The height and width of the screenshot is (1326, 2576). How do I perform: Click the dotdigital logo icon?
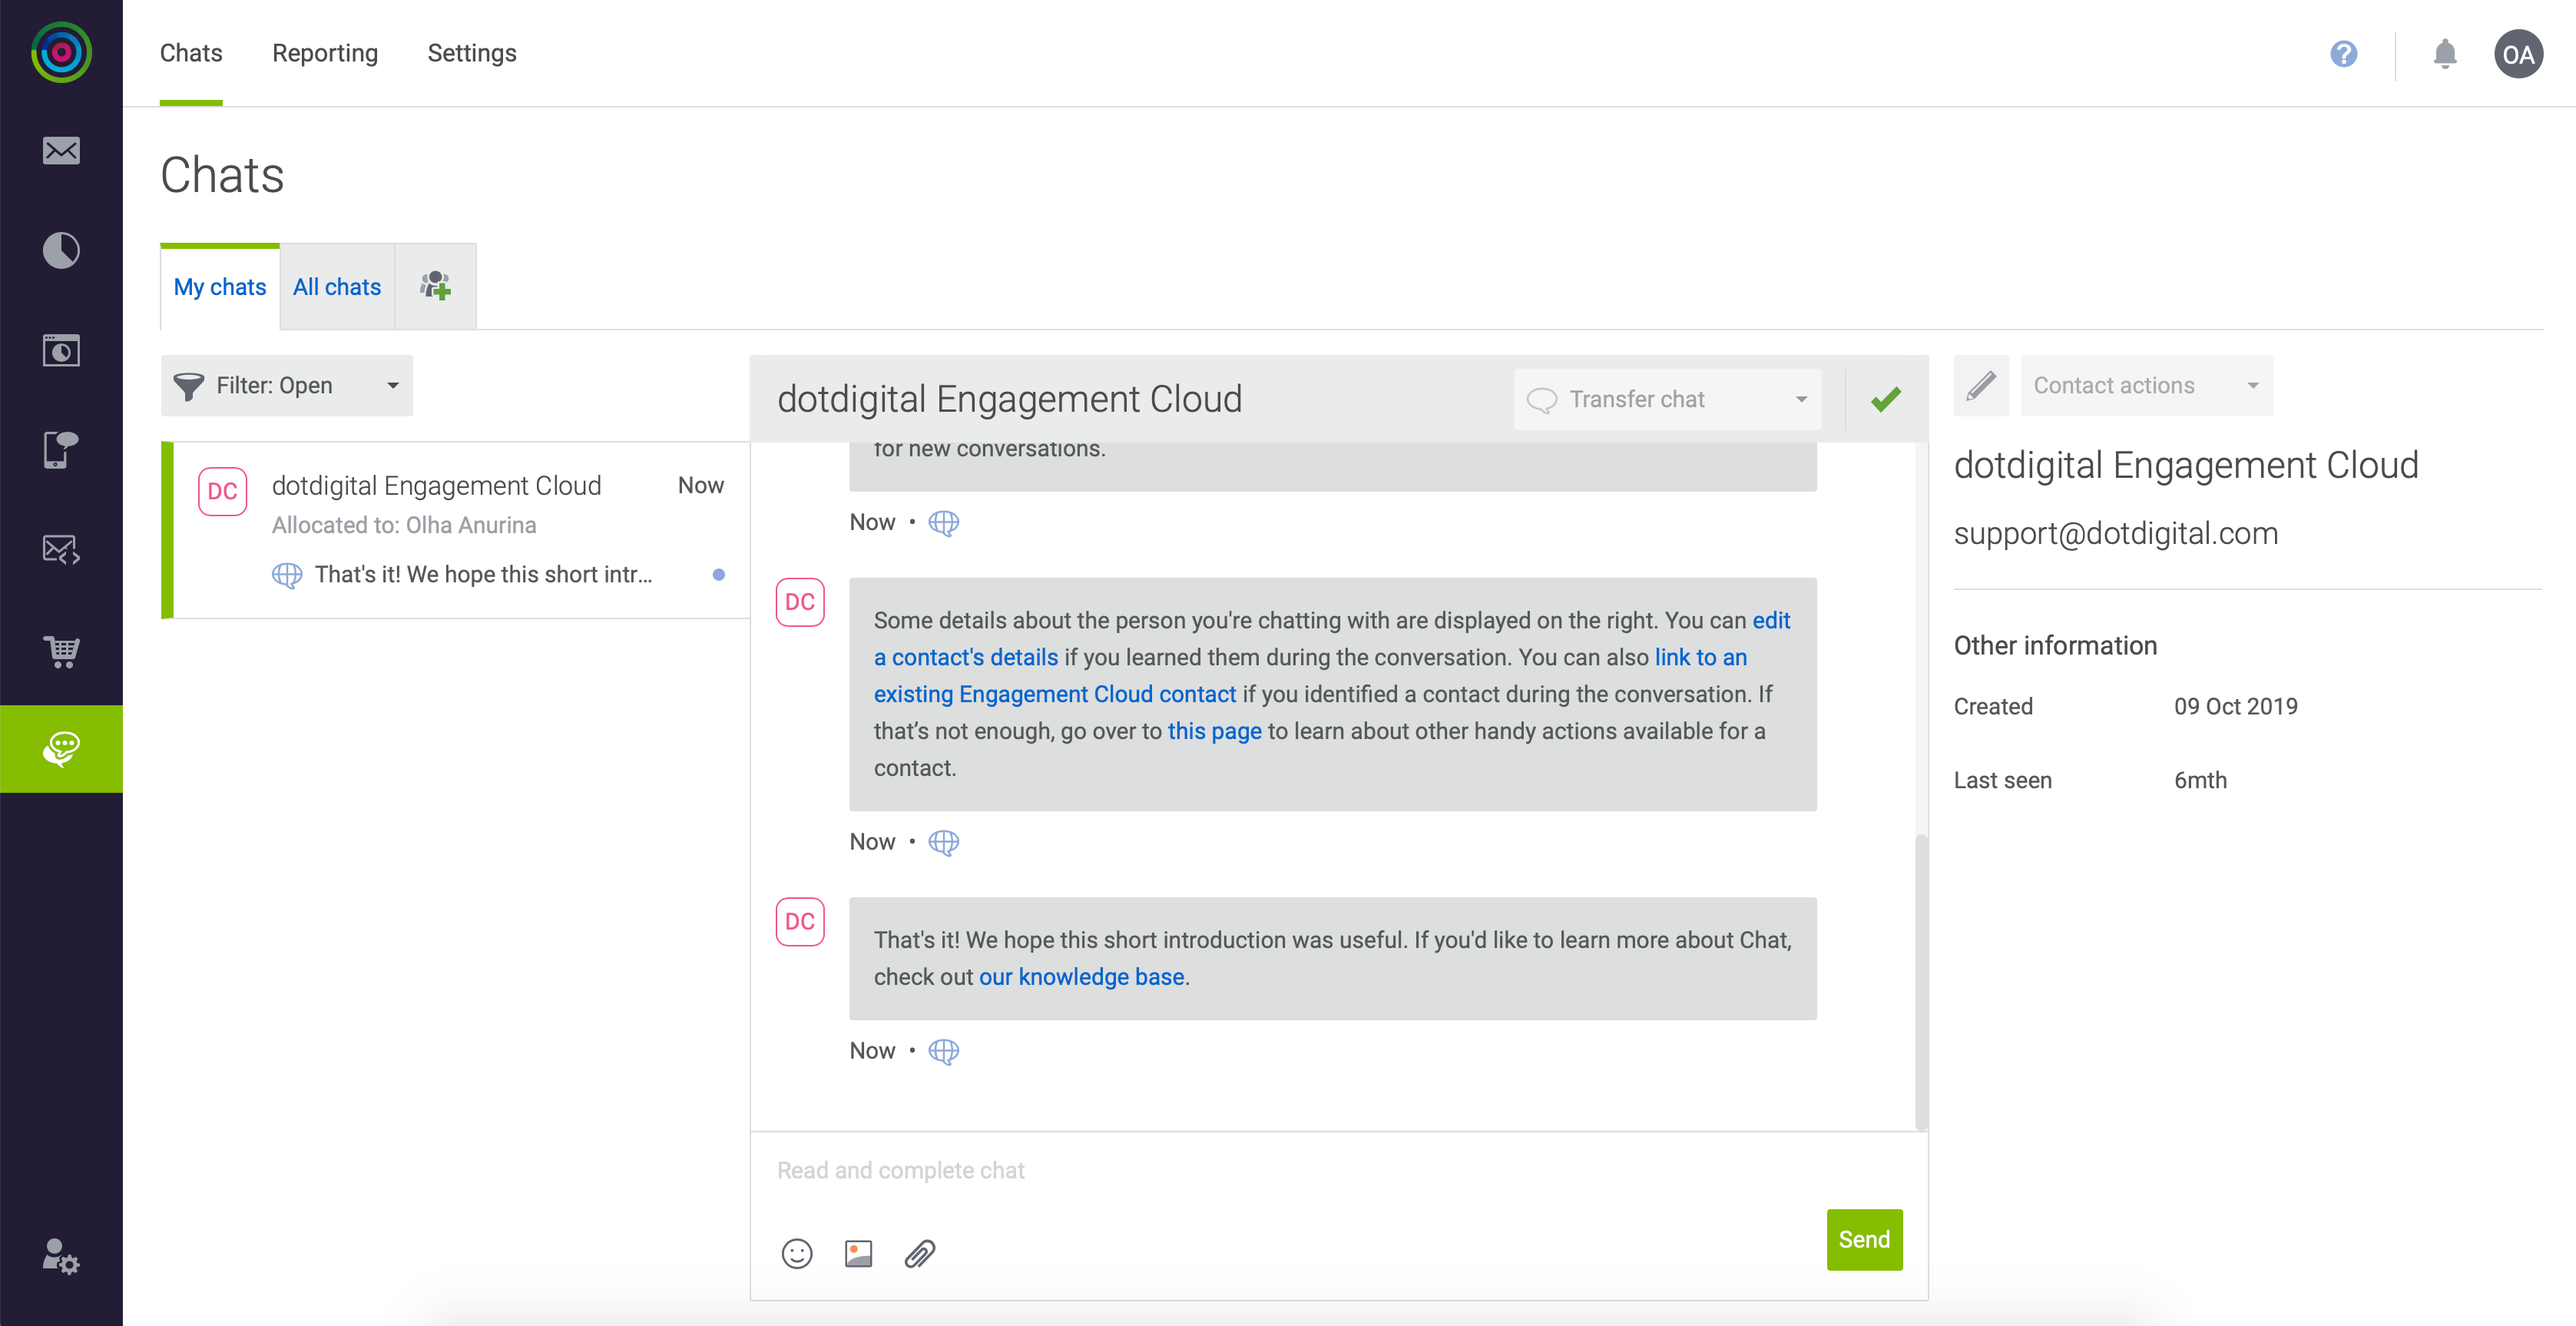[61, 52]
